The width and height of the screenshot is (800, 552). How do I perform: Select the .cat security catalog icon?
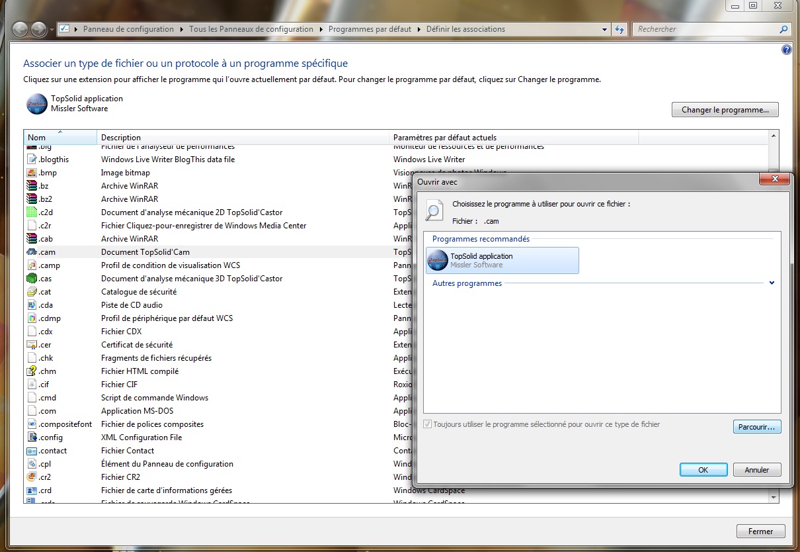tap(31, 292)
